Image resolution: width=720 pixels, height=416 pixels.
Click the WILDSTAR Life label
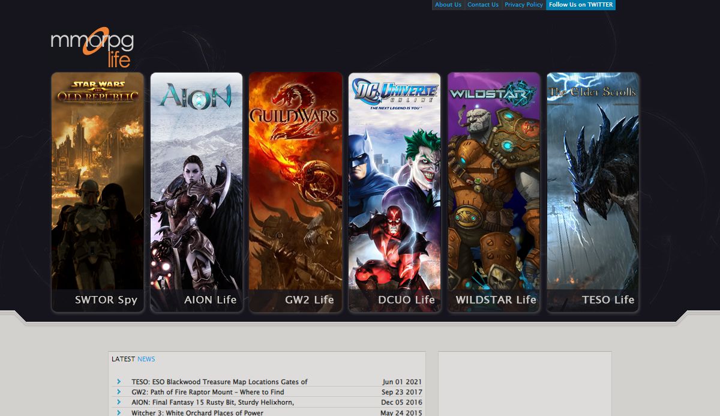[x=496, y=300]
